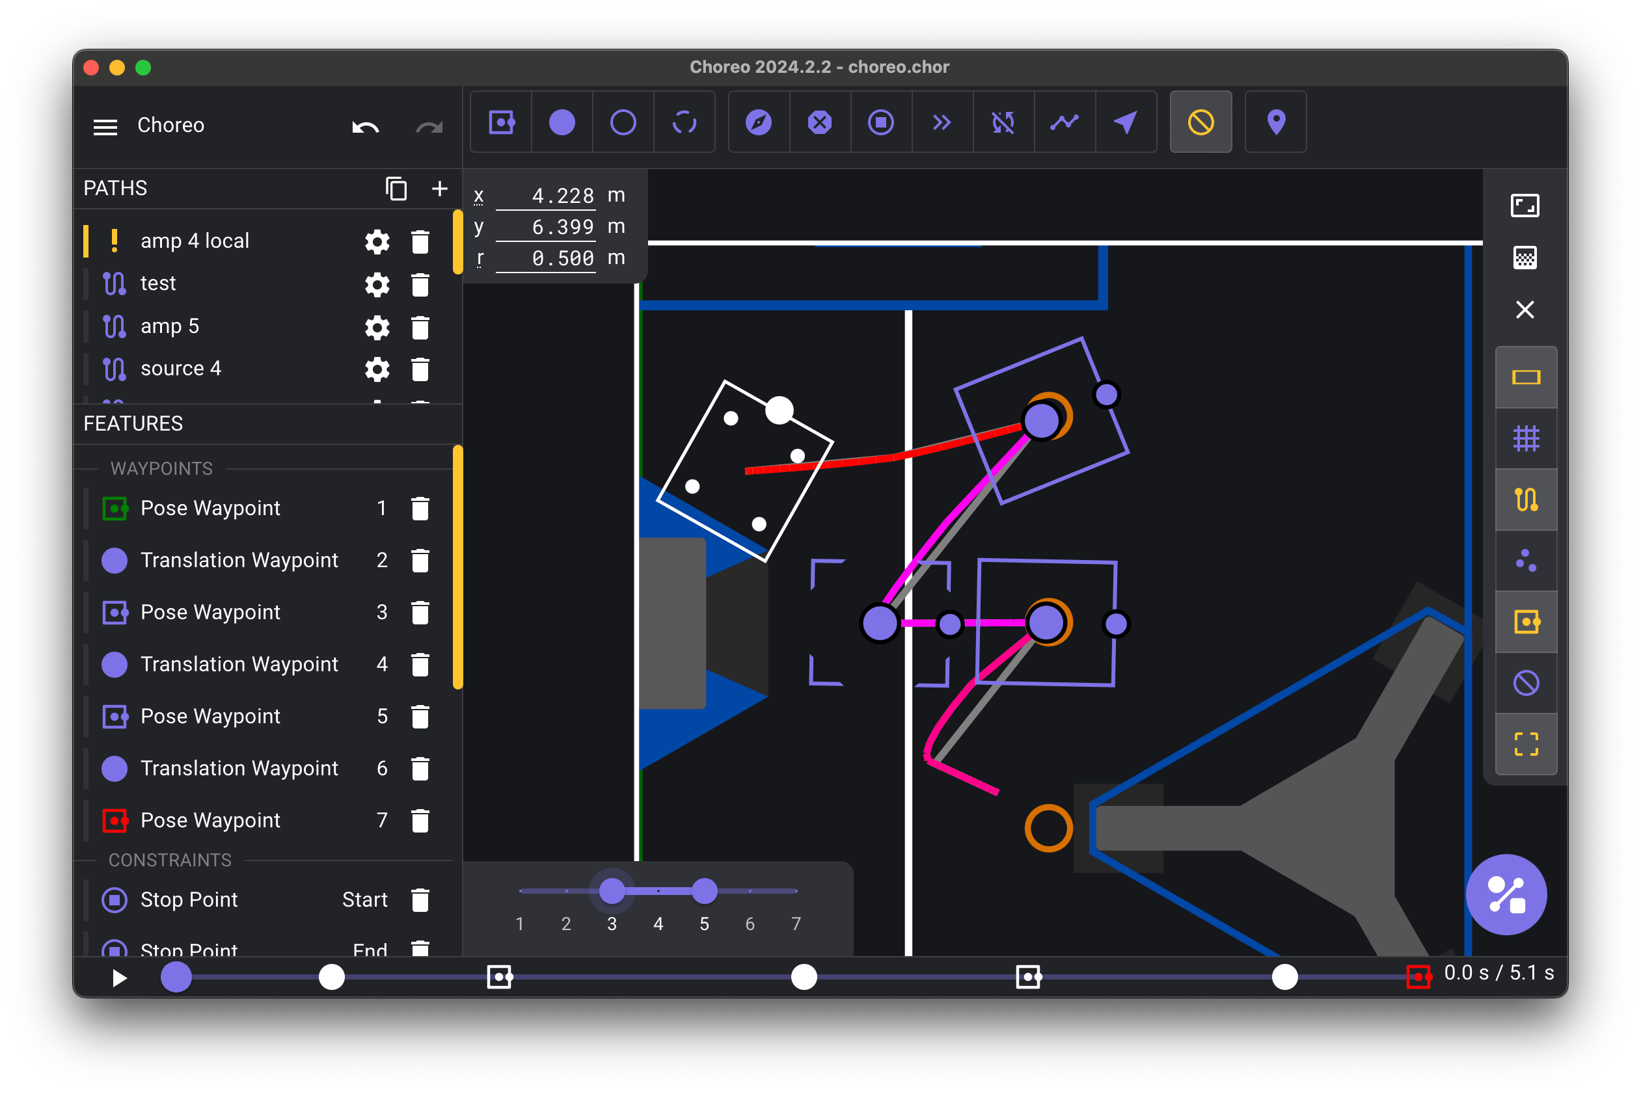
Task: Click the map-pin Event Marker tool
Action: click(x=1276, y=123)
